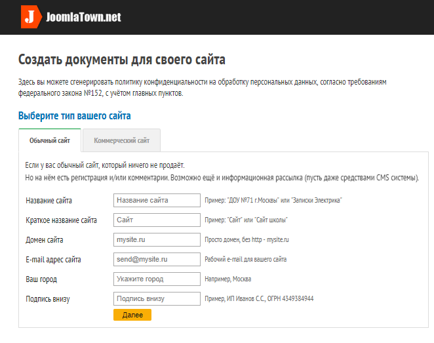Screen dimensions: 434x343
Task: Focus the Название сайта input field
Action: point(157,201)
